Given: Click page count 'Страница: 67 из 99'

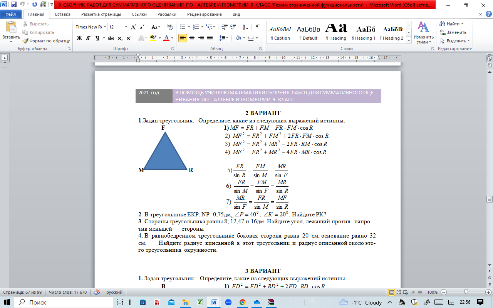Looking at the screenshot, I should tap(22, 292).
